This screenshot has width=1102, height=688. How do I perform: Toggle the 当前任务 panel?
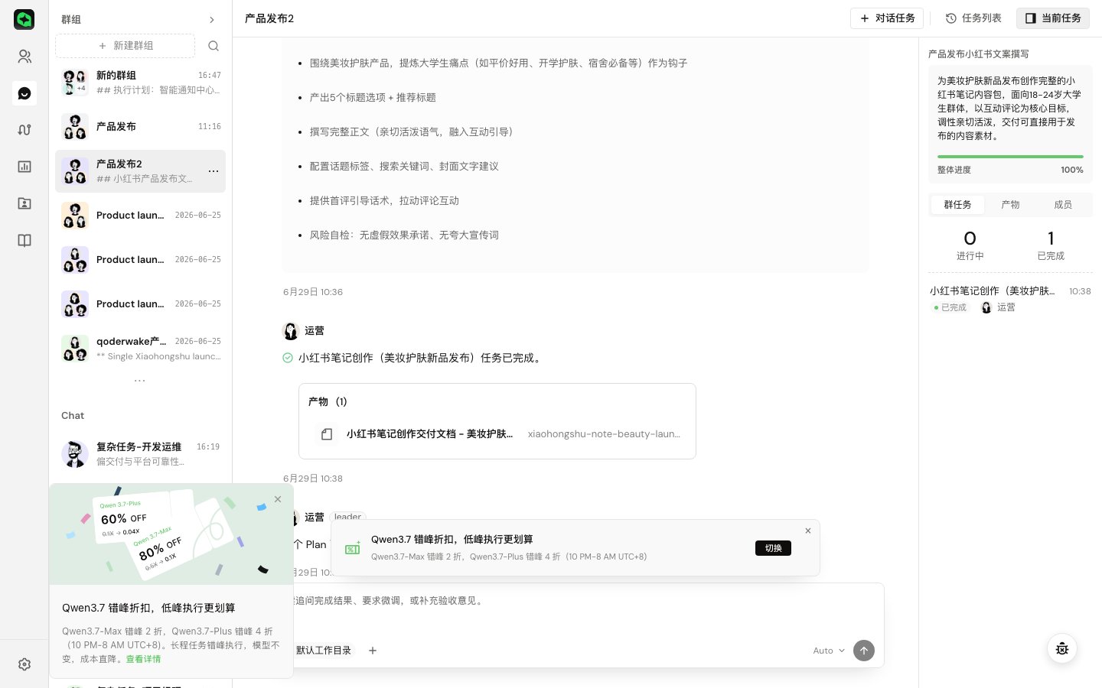point(1053,18)
